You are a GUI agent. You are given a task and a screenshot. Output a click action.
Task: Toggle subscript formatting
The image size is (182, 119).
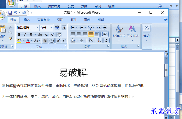click(46, 35)
